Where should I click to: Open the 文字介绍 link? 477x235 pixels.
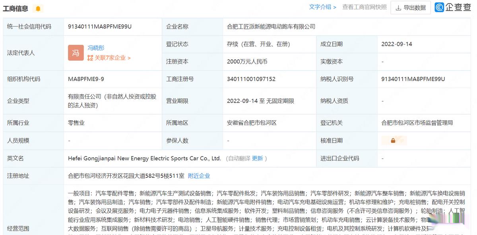click(323, 7)
